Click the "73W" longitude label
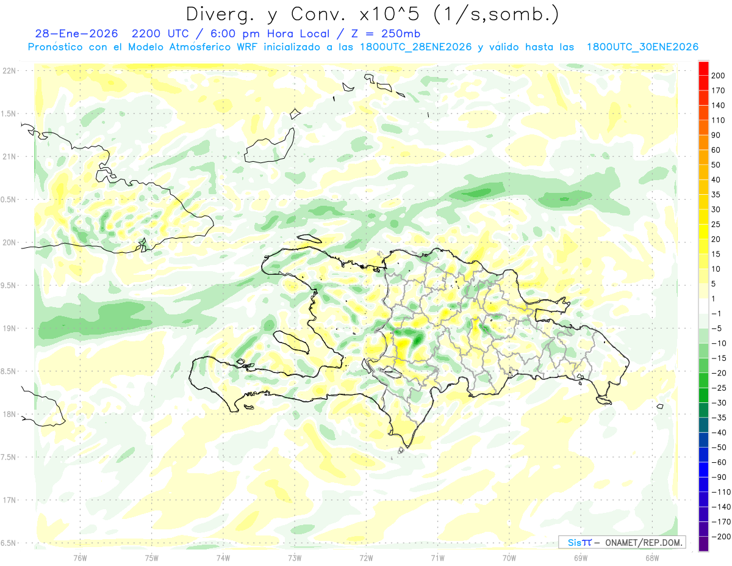 295,557
